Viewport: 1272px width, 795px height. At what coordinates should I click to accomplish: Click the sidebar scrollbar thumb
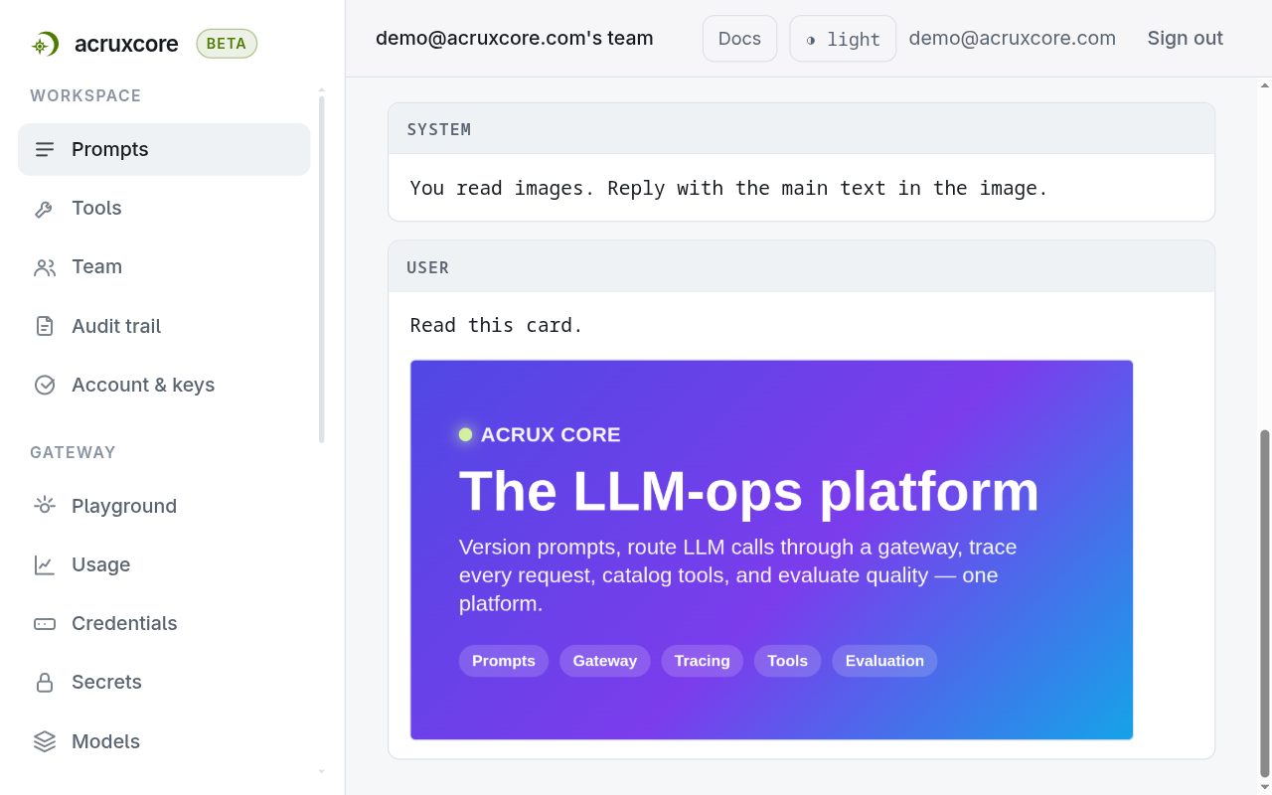tap(321, 268)
